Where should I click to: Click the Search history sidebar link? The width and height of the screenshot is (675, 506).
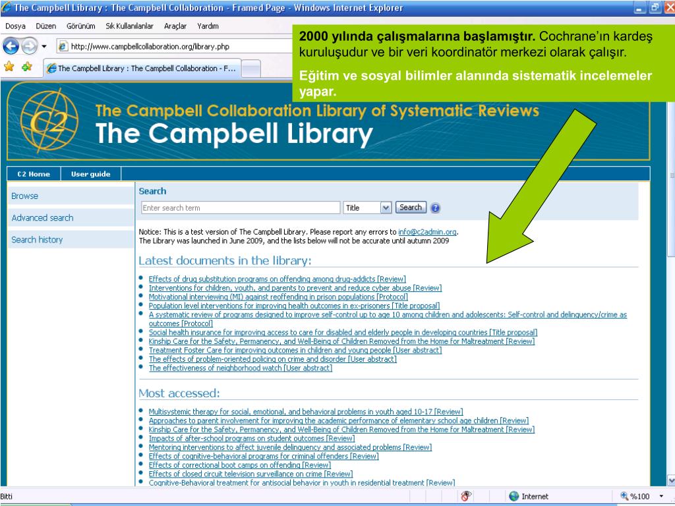(37, 240)
